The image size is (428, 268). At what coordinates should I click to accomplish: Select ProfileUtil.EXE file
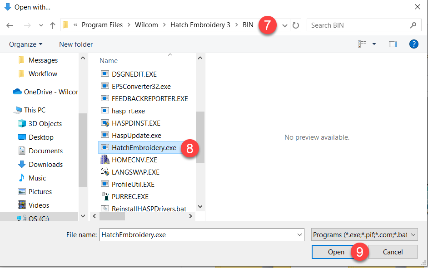[133, 185]
